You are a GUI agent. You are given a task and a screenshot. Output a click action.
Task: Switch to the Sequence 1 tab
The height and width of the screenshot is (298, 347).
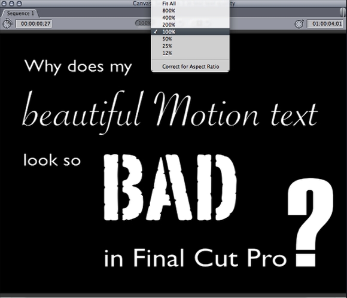[20, 14]
